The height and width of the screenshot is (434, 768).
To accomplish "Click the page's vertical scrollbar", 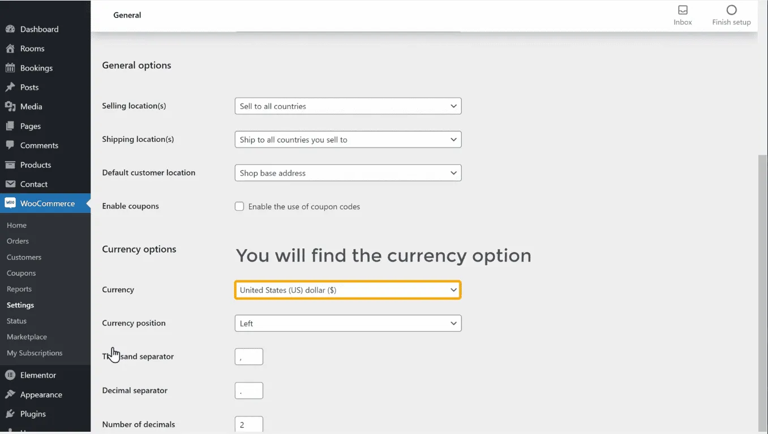I will coord(762,283).
